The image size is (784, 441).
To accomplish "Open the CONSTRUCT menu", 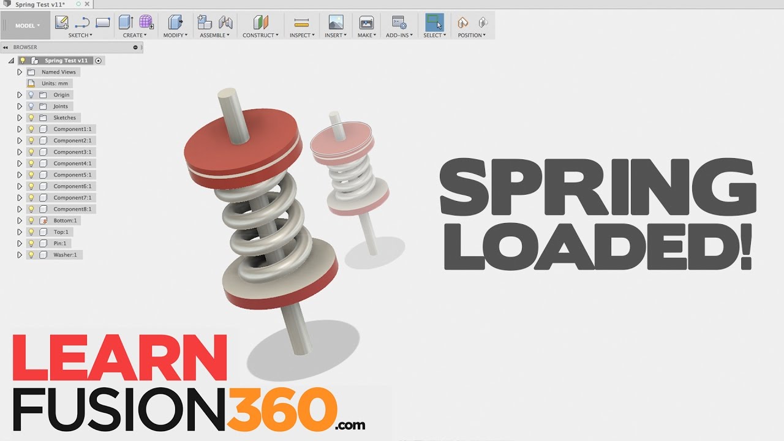I will (260, 36).
